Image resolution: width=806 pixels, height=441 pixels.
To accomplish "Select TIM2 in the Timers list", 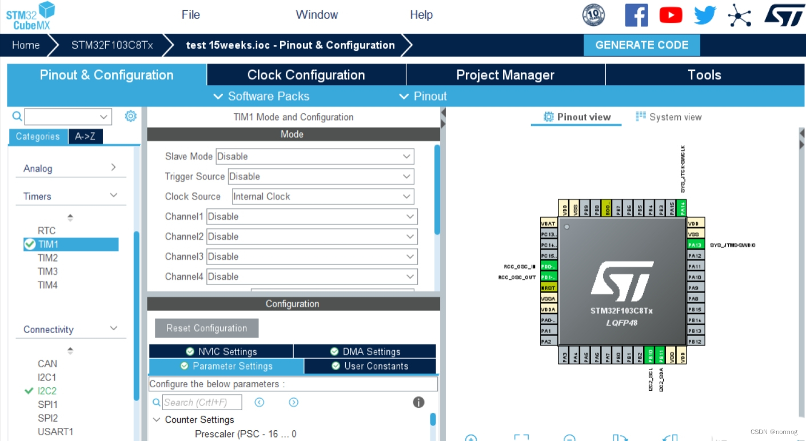I will click(48, 258).
